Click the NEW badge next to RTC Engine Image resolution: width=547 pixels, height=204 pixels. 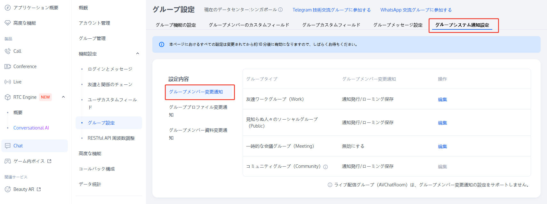pos(45,97)
